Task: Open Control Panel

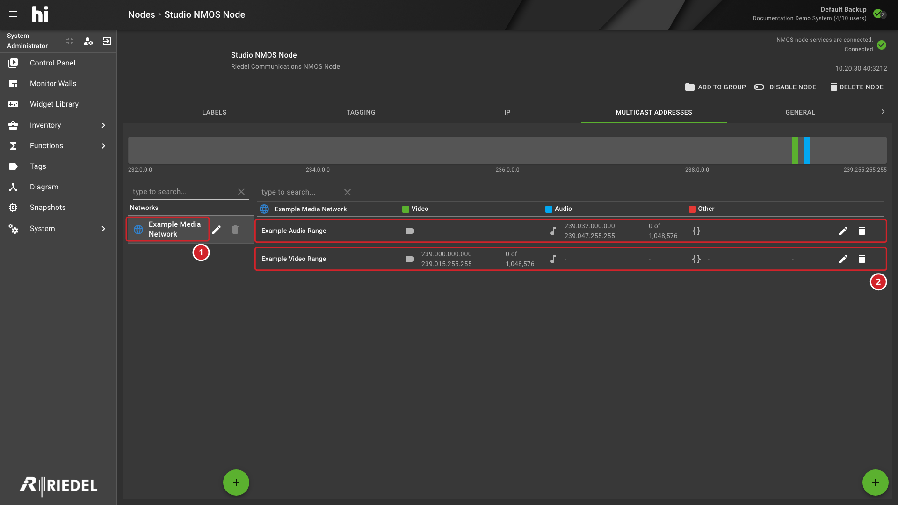Action: 58,63
